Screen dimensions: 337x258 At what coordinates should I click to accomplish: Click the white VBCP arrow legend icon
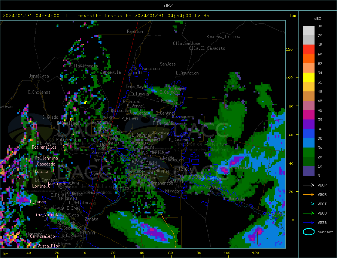309,185
